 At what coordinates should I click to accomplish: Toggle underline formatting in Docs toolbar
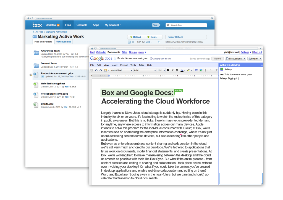tap(177, 70)
